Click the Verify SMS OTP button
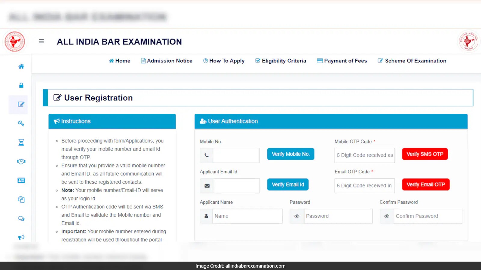This screenshot has width=481, height=270. click(x=425, y=154)
